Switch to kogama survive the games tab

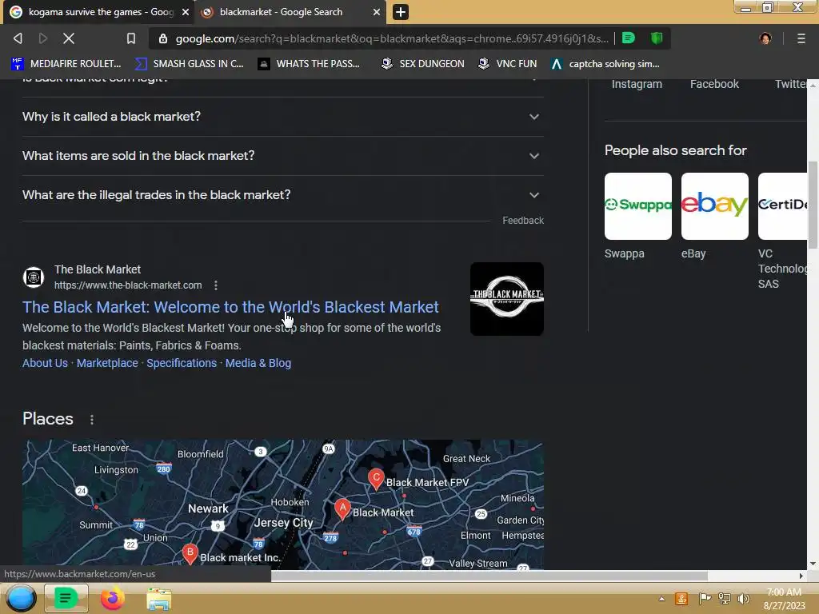(x=98, y=12)
